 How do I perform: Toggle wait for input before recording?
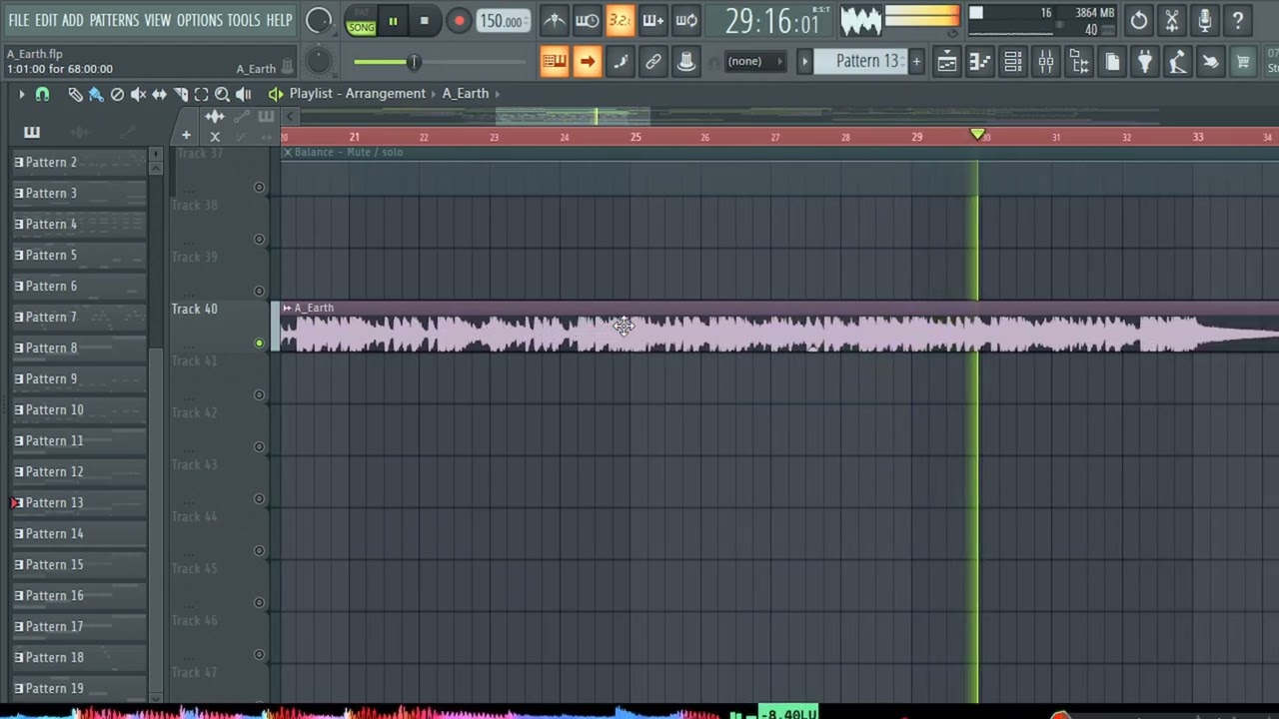[x=588, y=20]
